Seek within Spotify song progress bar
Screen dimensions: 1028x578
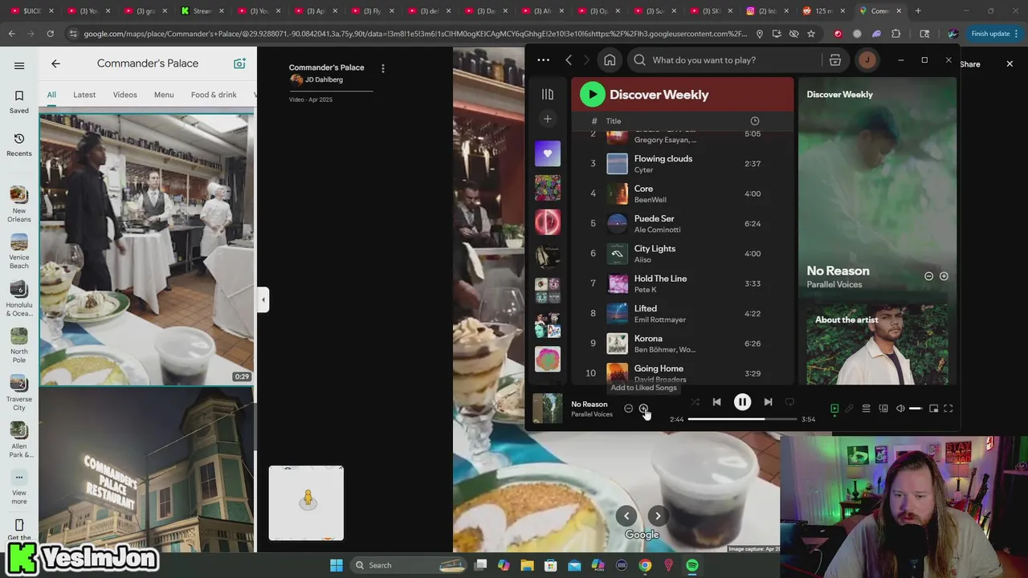(x=742, y=419)
